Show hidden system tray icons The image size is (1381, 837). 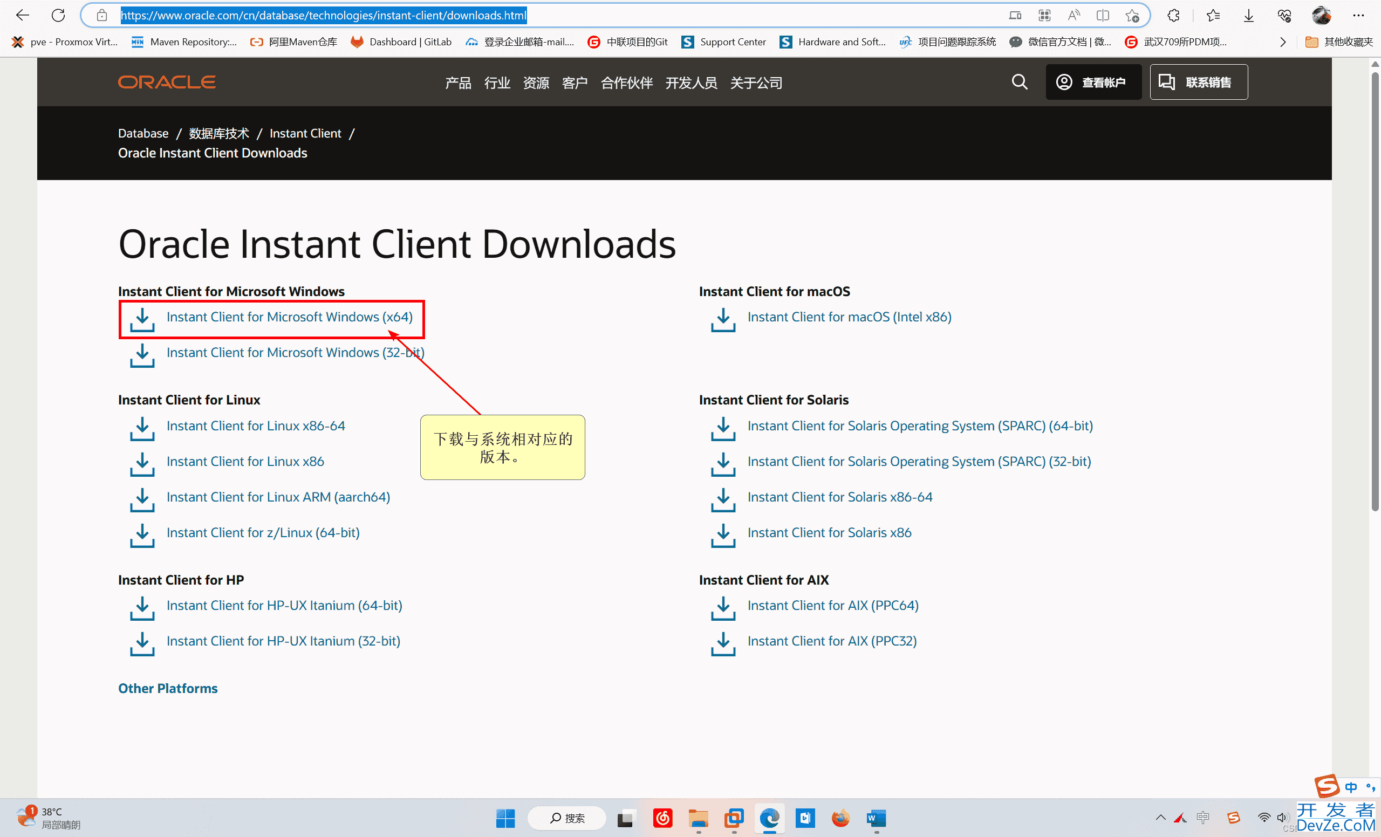pos(1160,818)
